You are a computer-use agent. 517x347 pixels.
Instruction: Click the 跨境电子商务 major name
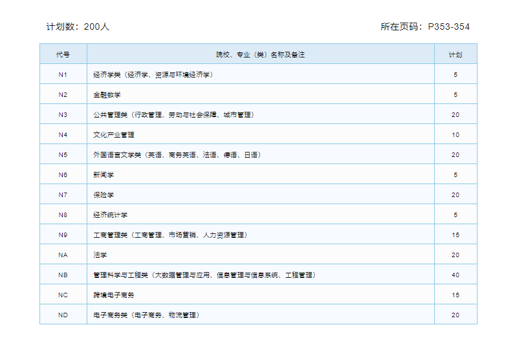pyautogui.click(x=114, y=295)
